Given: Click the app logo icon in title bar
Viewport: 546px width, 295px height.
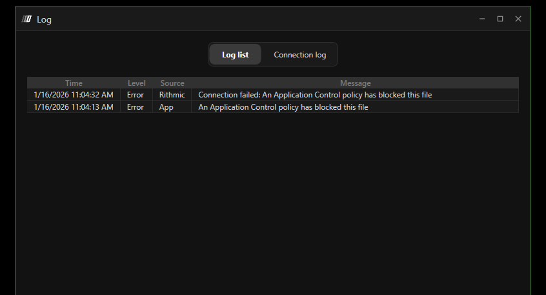Looking at the screenshot, I should tap(26, 19).
